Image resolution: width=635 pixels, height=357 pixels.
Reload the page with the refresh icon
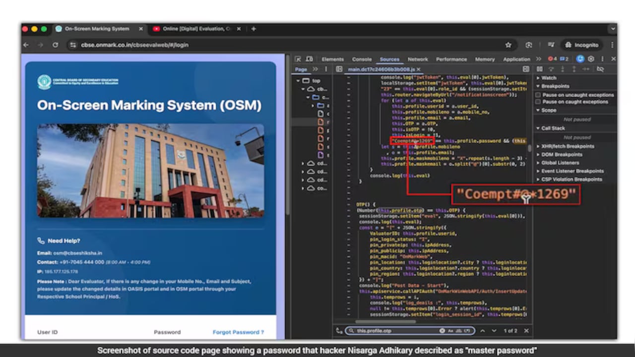coord(55,45)
